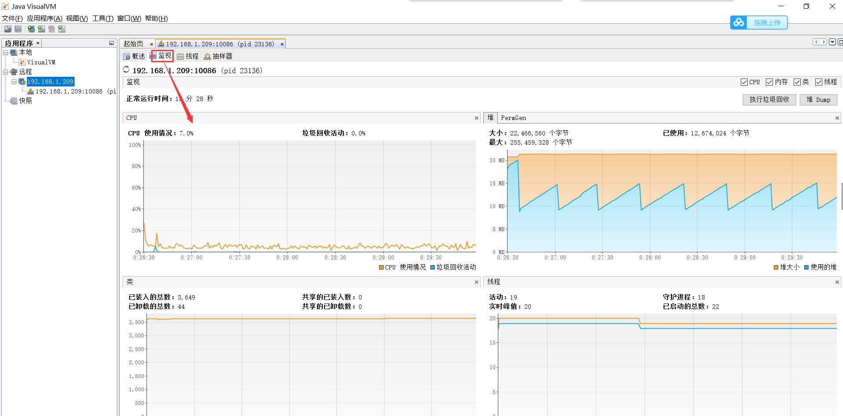This screenshot has height=416, width=843.
Task: Collapse the 192.168.1.209 host node
Action: coord(14,82)
